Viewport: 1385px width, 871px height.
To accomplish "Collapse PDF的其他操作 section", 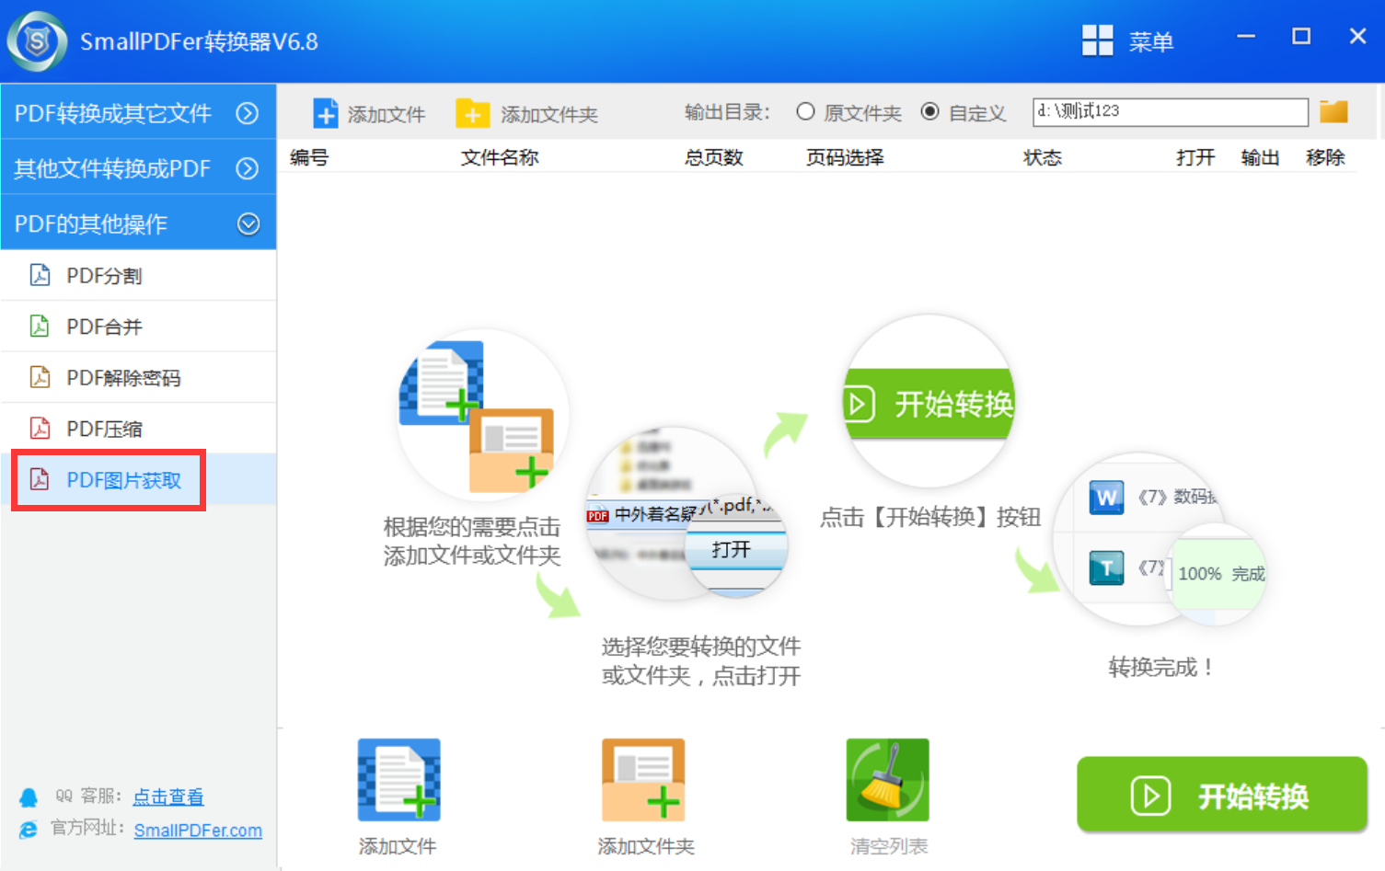I will coord(138,223).
